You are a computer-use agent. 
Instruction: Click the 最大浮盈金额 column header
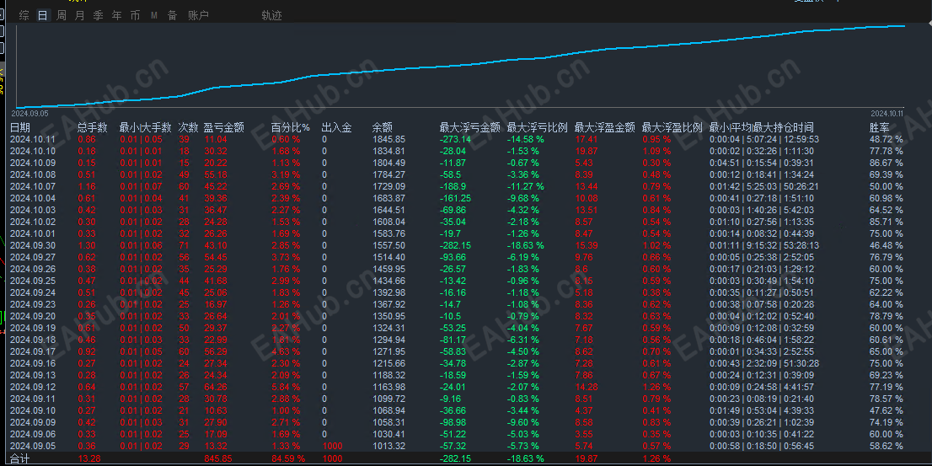pyautogui.click(x=604, y=127)
